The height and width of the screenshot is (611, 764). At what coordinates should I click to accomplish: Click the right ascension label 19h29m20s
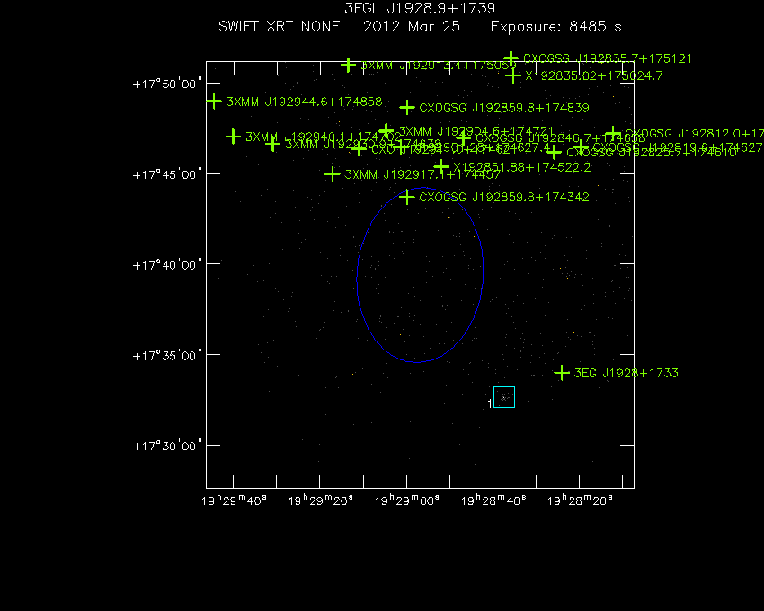[x=321, y=500]
